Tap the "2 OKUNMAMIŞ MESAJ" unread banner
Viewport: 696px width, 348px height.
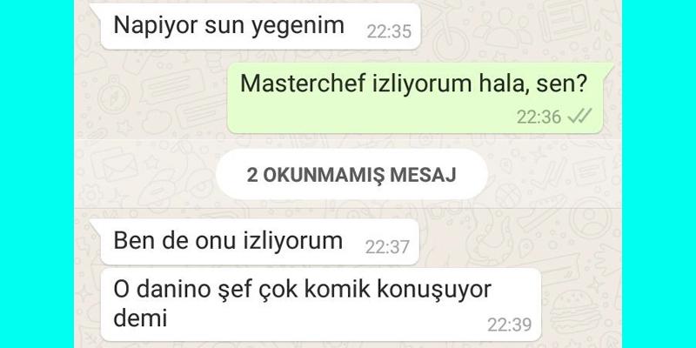351,175
